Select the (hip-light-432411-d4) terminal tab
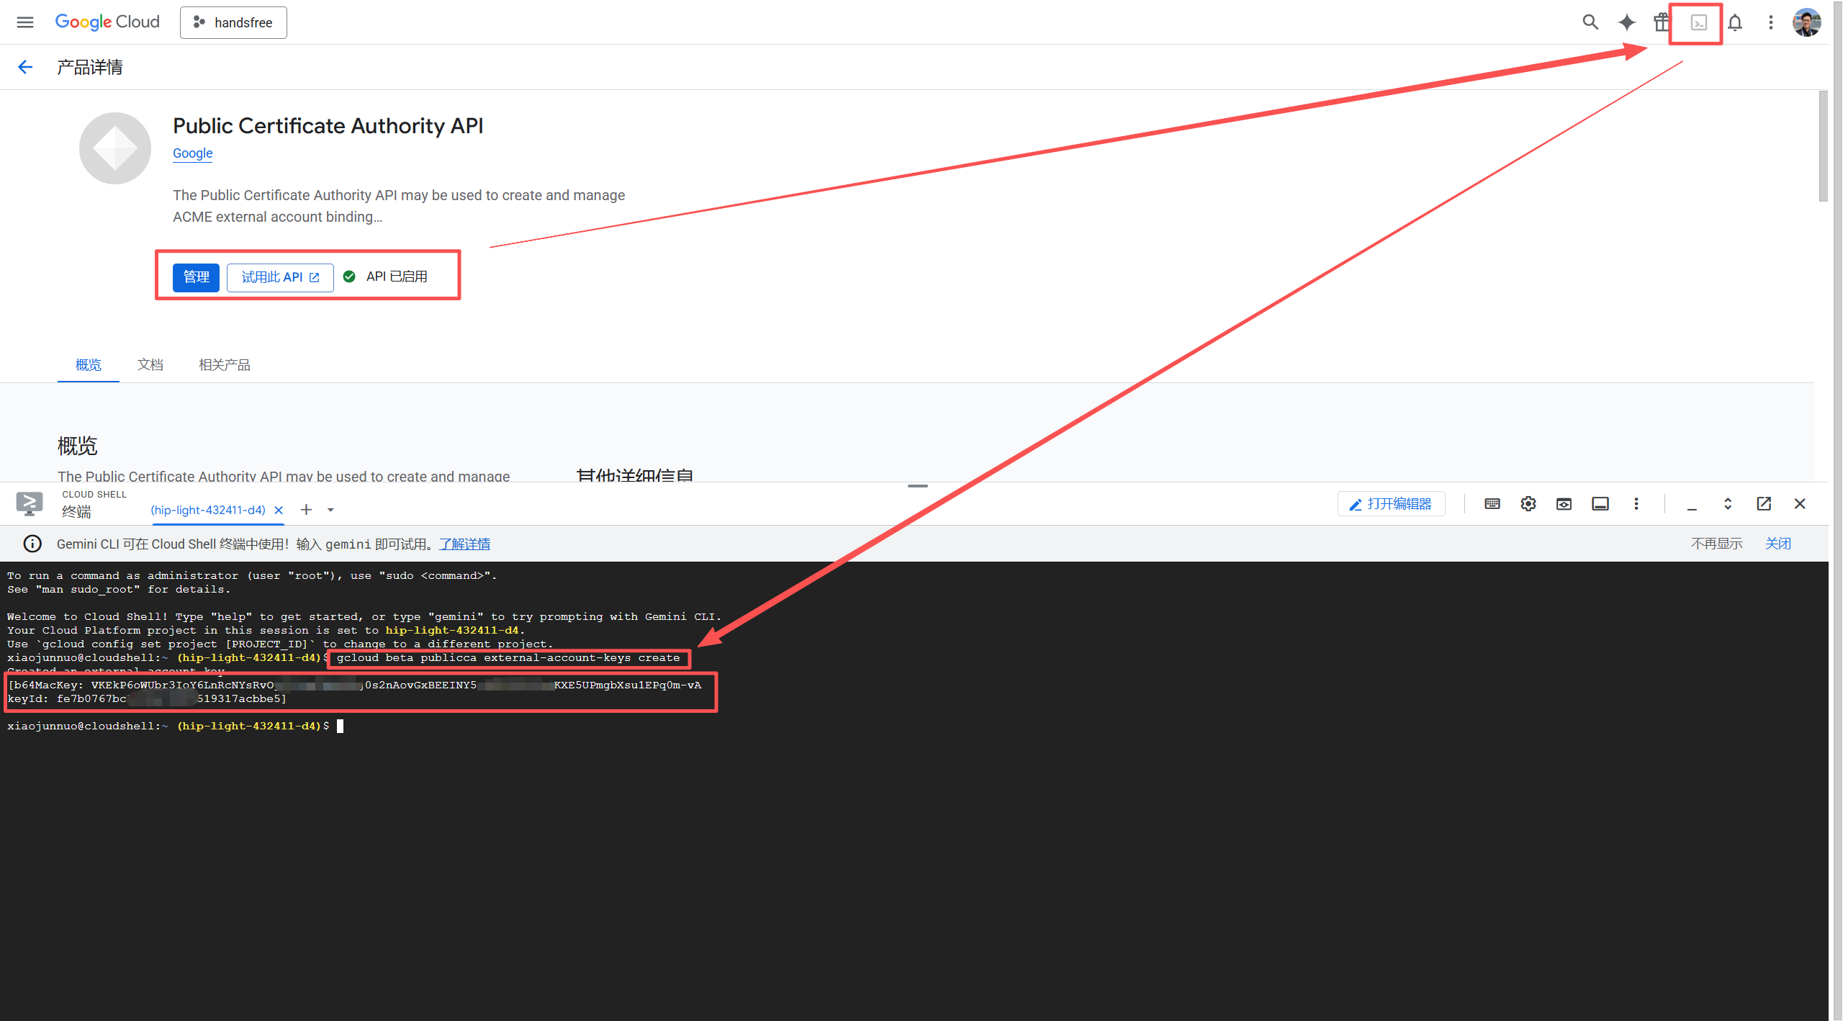The height and width of the screenshot is (1021, 1843). (x=208, y=510)
